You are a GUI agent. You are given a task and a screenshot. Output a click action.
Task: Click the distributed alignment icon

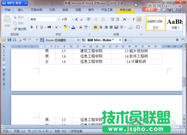tap(116, 27)
